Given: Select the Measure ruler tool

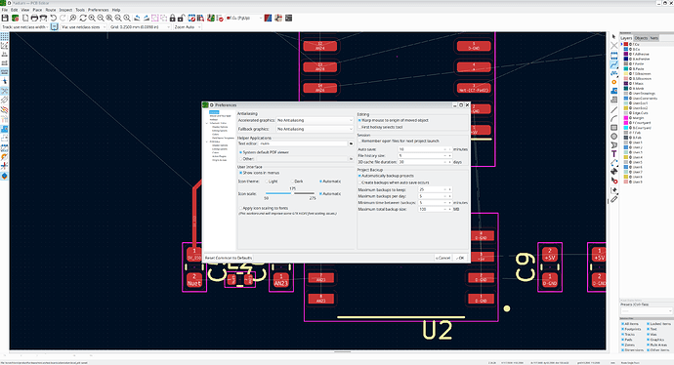Looking at the screenshot, I should [613, 199].
